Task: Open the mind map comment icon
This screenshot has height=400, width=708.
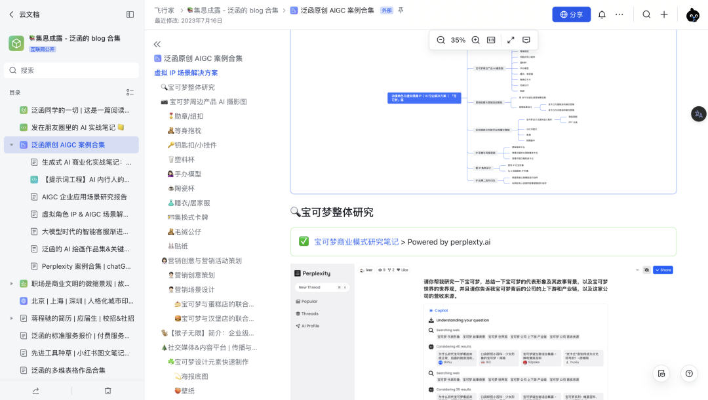Action: (526, 40)
